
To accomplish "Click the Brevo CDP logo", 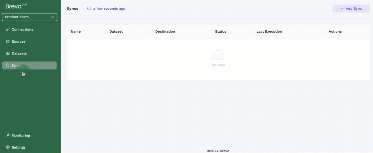I will point(16,6).
